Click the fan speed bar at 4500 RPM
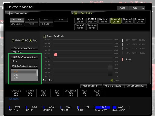155x116 pixels. (110, 70)
